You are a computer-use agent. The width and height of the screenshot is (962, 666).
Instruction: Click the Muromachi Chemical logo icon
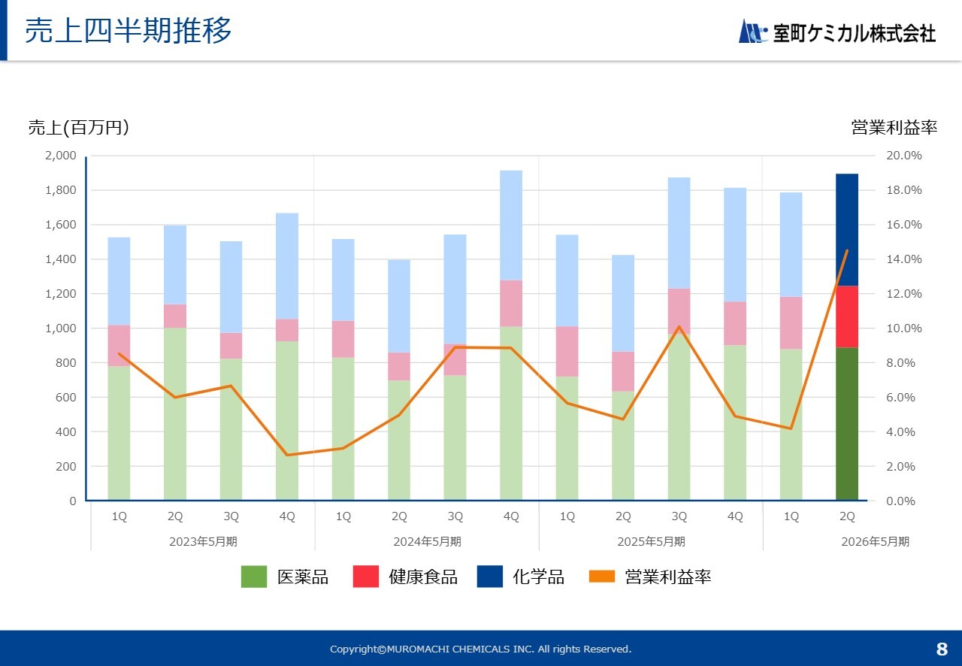pyautogui.click(x=753, y=32)
